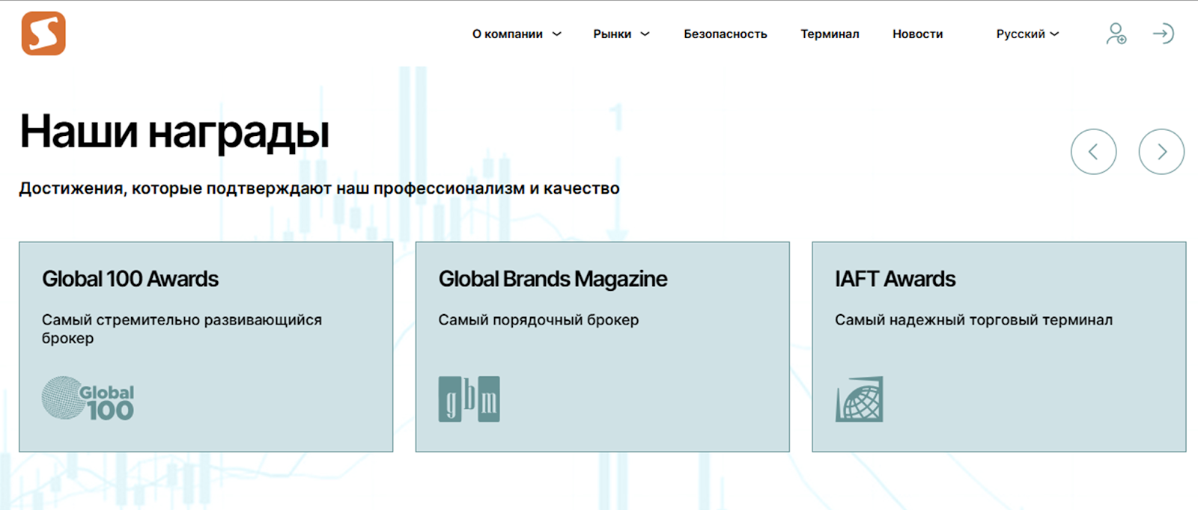The width and height of the screenshot is (1198, 510).
Task: Click the IAFT Awards title
Action: tap(895, 279)
